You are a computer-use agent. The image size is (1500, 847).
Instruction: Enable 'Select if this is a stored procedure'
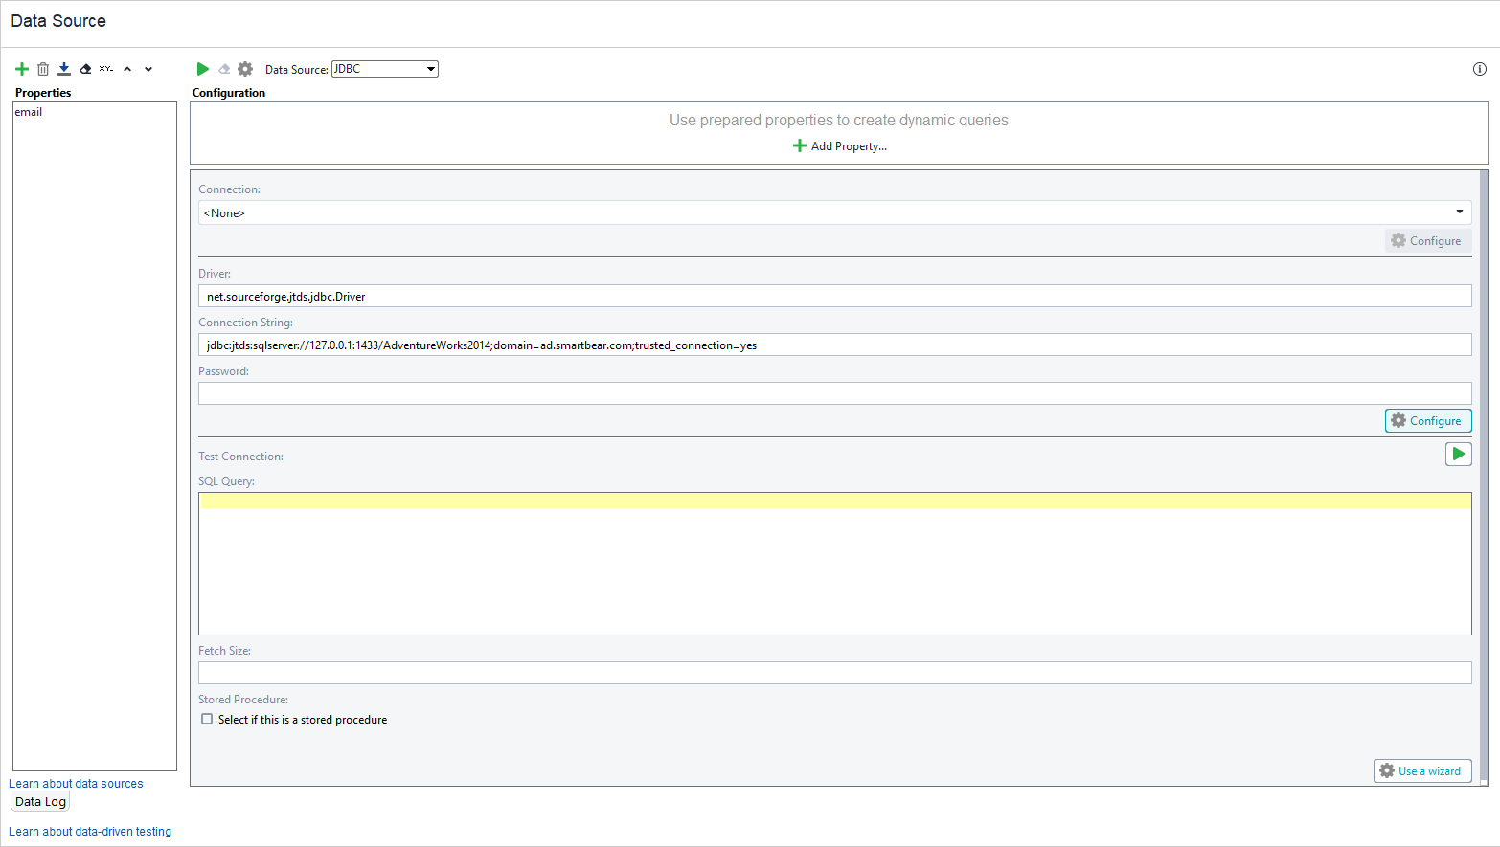tap(207, 719)
